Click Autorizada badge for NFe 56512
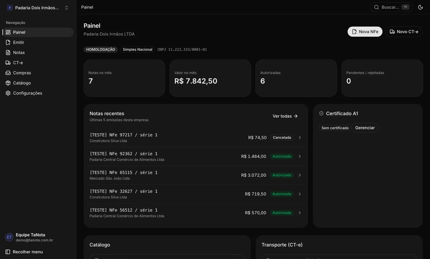The image size is (430, 259). point(282,213)
